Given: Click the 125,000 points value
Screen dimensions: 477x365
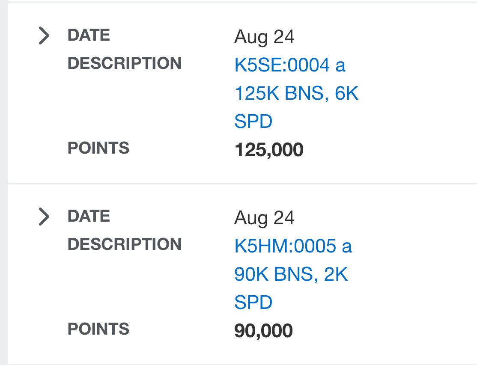Looking at the screenshot, I should click(x=269, y=150).
